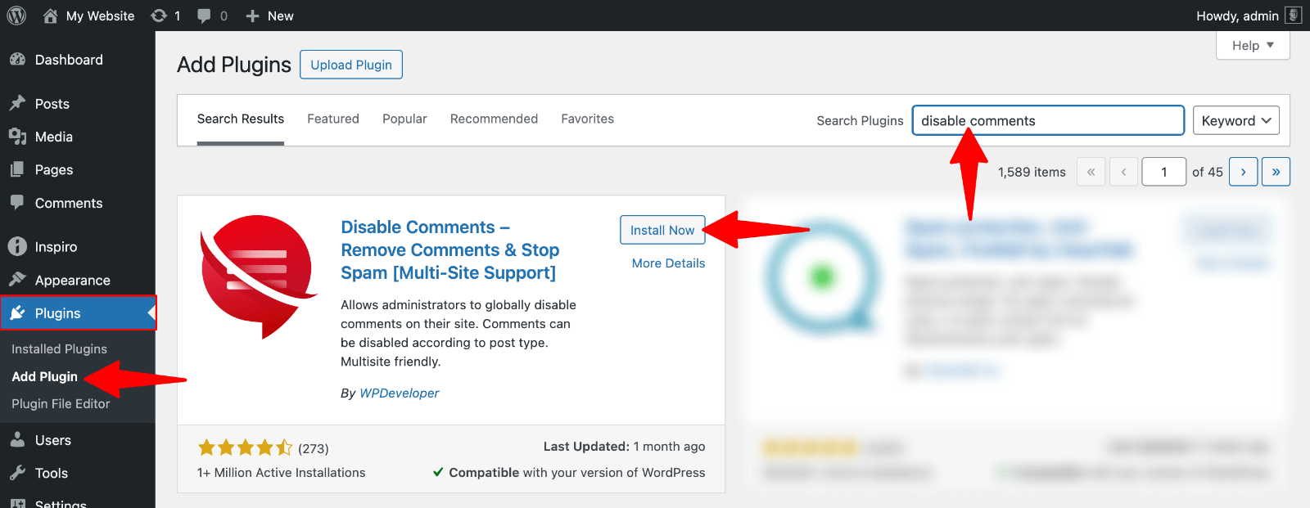
Task: Click the Install Now button
Action: coord(662,230)
